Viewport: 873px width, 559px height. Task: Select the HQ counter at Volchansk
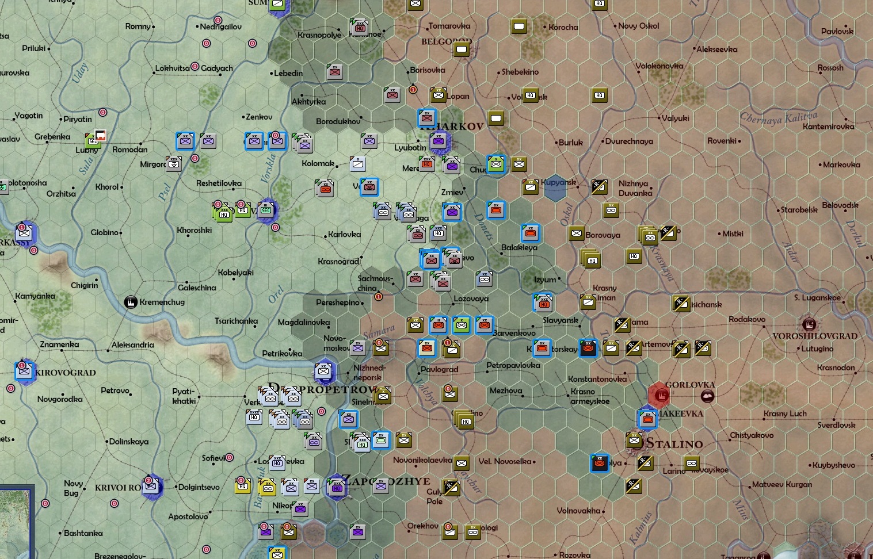(x=531, y=95)
